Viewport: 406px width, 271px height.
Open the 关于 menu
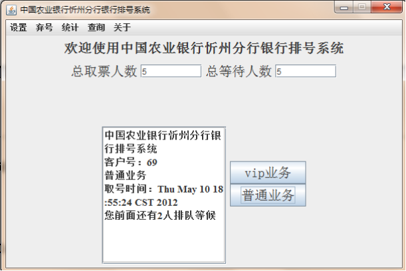tap(122, 27)
